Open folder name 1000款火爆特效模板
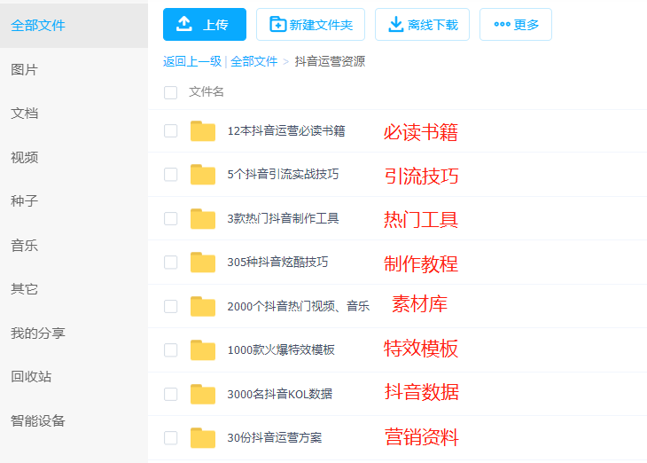The width and height of the screenshot is (647, 463). click(x=281, y=350)
